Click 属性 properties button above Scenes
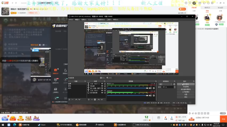227x127 pixels. click(102, 78)
